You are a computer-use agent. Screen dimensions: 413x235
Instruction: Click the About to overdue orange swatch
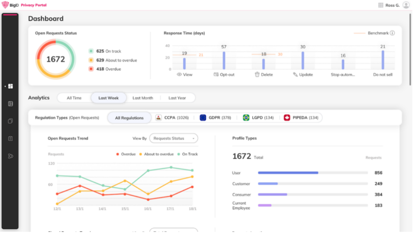pyautogui.click(x=91, y=60)
